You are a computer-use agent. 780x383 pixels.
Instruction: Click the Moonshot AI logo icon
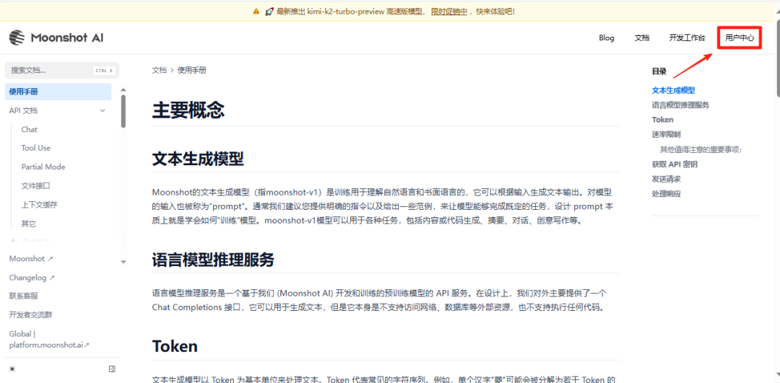(17, 38)
